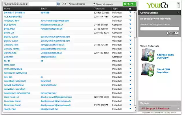Open contact Books Ltd

pos(9,33)
